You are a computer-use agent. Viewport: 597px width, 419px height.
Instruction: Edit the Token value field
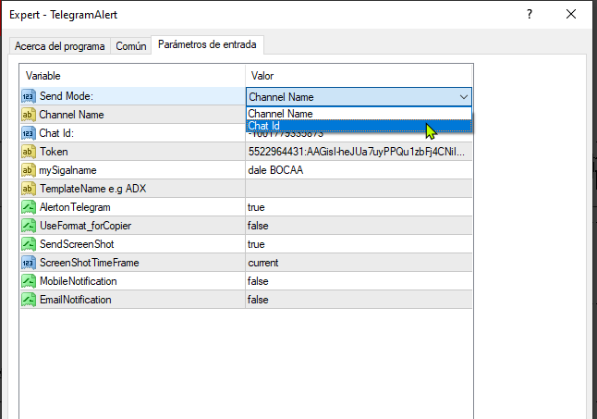(x=359, y=152)
